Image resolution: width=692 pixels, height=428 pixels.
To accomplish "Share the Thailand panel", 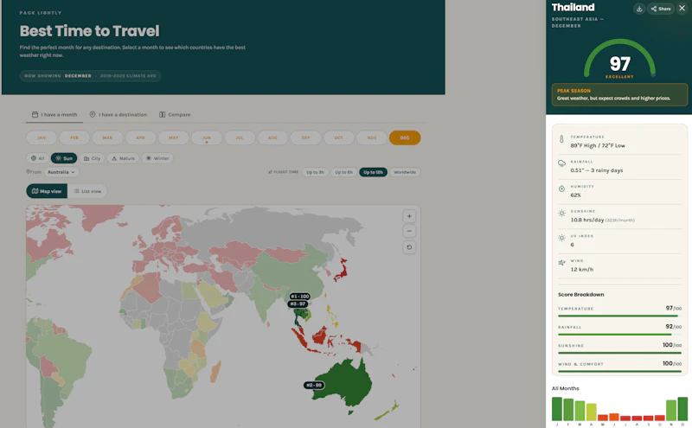I will pyautogui.click(x=661, y=9).
